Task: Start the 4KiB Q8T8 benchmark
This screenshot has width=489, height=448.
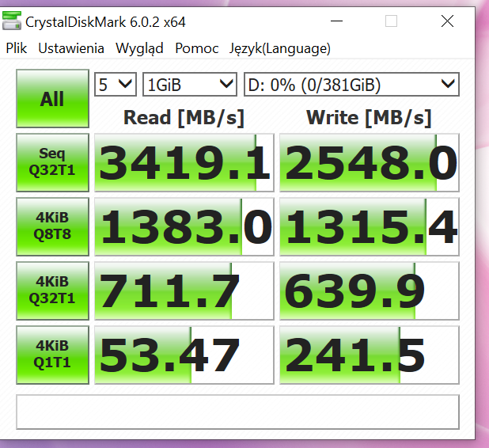Action: click(52, 226)
